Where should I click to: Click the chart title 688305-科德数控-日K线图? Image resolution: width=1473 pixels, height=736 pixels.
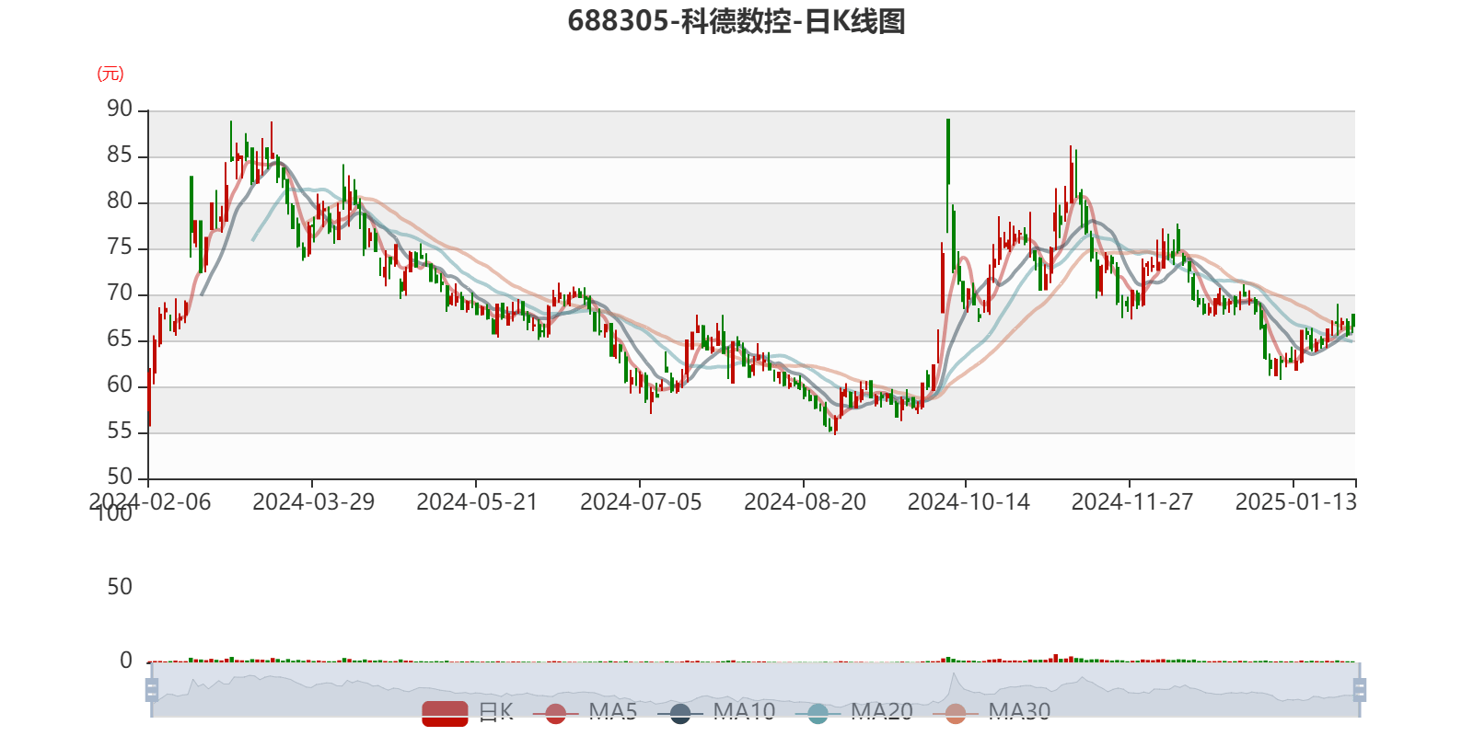pyautogui.click(x=736, y=21)
